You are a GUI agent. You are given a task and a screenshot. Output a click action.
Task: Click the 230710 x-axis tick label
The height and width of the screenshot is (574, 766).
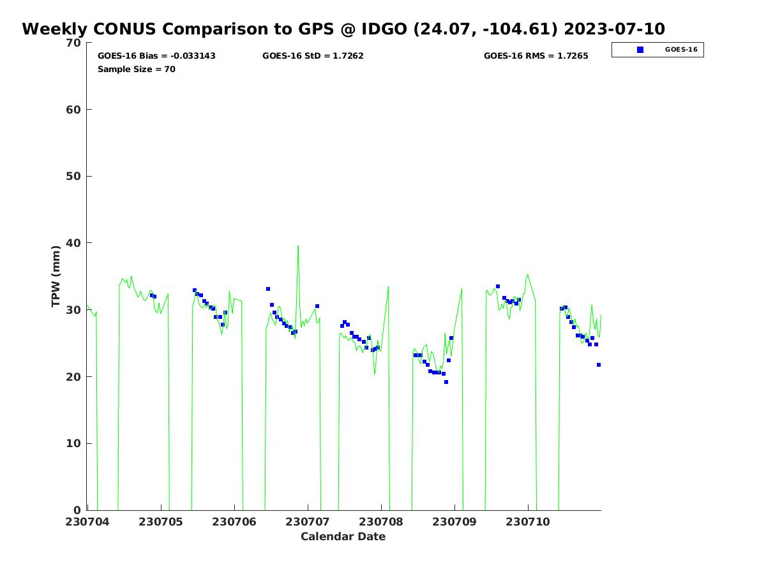click(528, 522)
